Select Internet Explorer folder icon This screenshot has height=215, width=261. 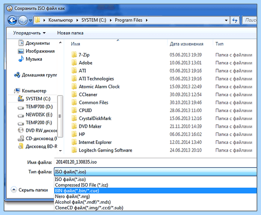(x=74, y=142)
